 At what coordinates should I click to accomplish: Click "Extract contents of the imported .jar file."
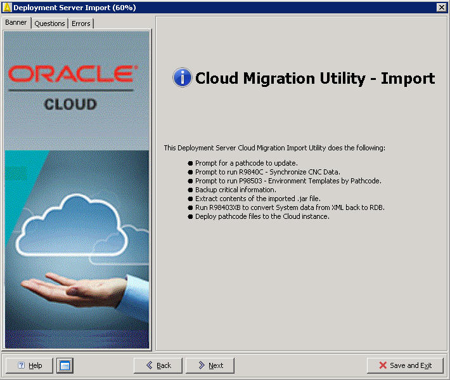(x=258, y=199)
